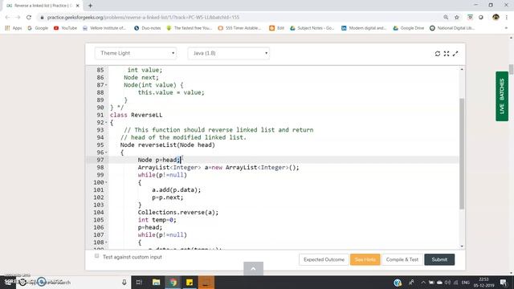This screenshot has width=514, height=289.
Task: Click the address bar URL
Action: point(143,18)
